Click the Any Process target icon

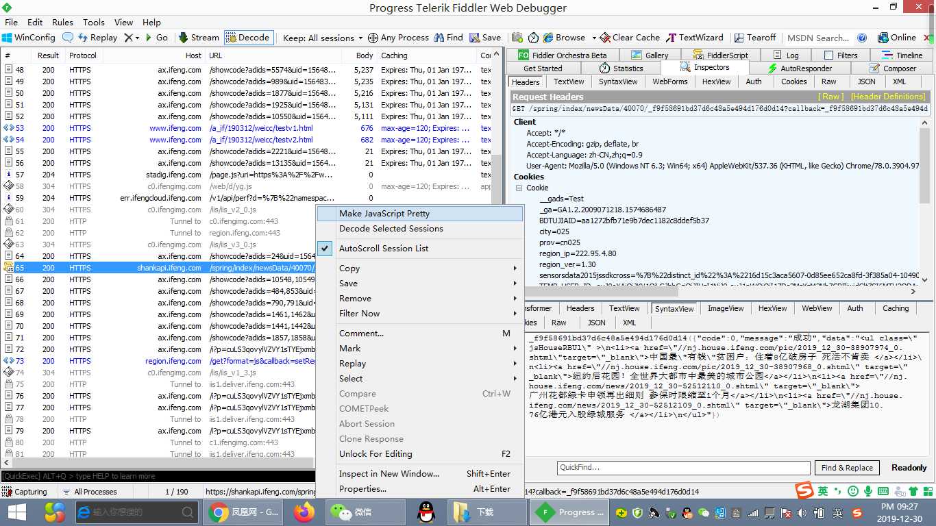click(x=373, y=38)
